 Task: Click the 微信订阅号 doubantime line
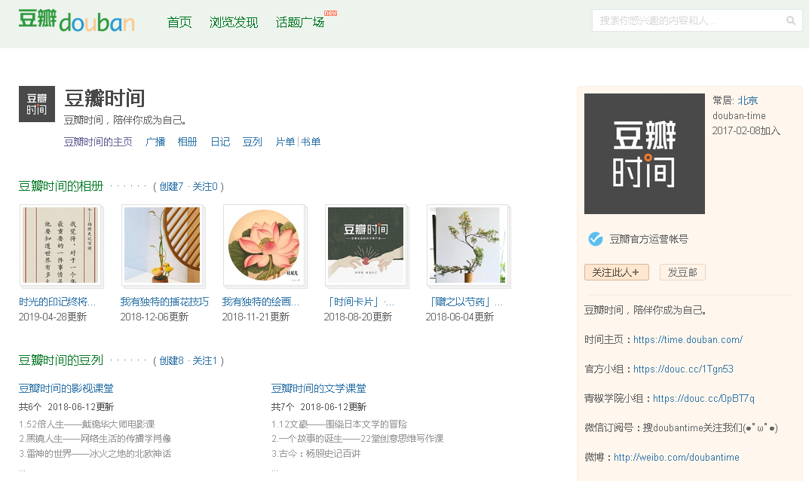681,427
